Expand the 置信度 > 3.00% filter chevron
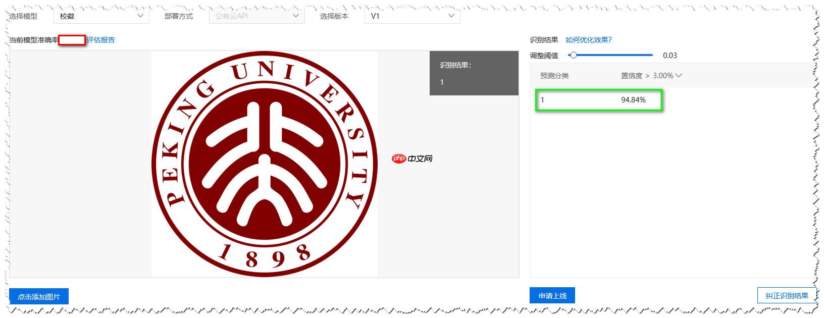Screen dimensions: 824x318 click(x=678, y=76)
